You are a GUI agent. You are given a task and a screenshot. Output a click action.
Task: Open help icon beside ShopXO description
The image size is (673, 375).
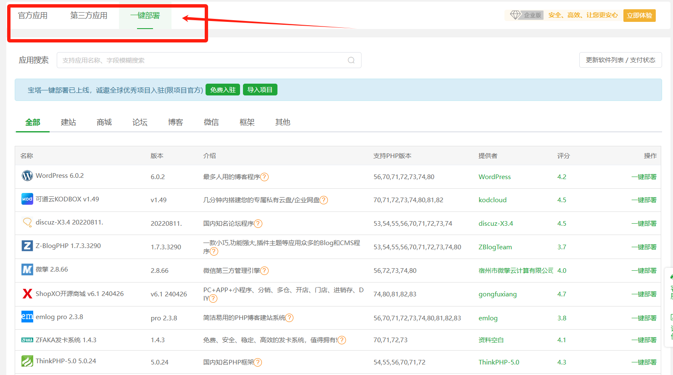213,298
